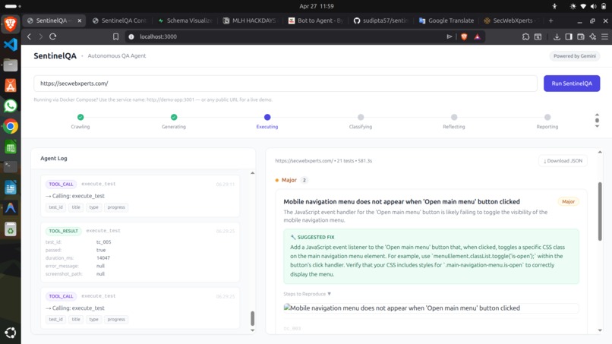Open the document writer dock icon
The width and height of the screenshot is (612, 344).
coord(11,188)
